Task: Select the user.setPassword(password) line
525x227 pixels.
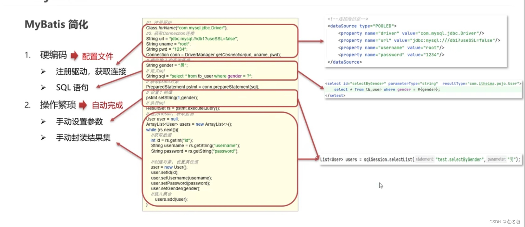Action: 180,183
